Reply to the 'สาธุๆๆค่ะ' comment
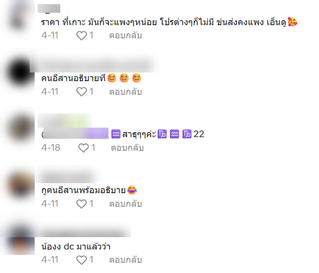This screenshot has height=273, width=319. click(x=128, y=148)
